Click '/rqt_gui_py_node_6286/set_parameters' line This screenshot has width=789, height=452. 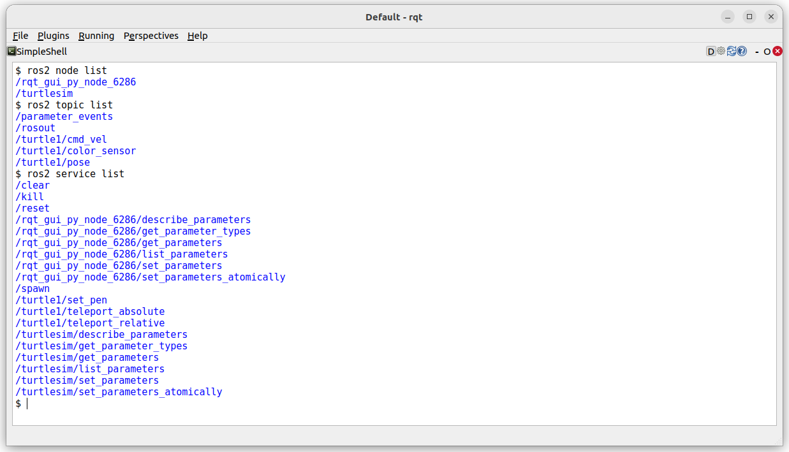tap(119, 265)
